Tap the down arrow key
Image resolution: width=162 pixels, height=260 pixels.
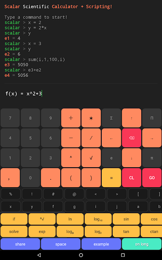tap(132, 158)
